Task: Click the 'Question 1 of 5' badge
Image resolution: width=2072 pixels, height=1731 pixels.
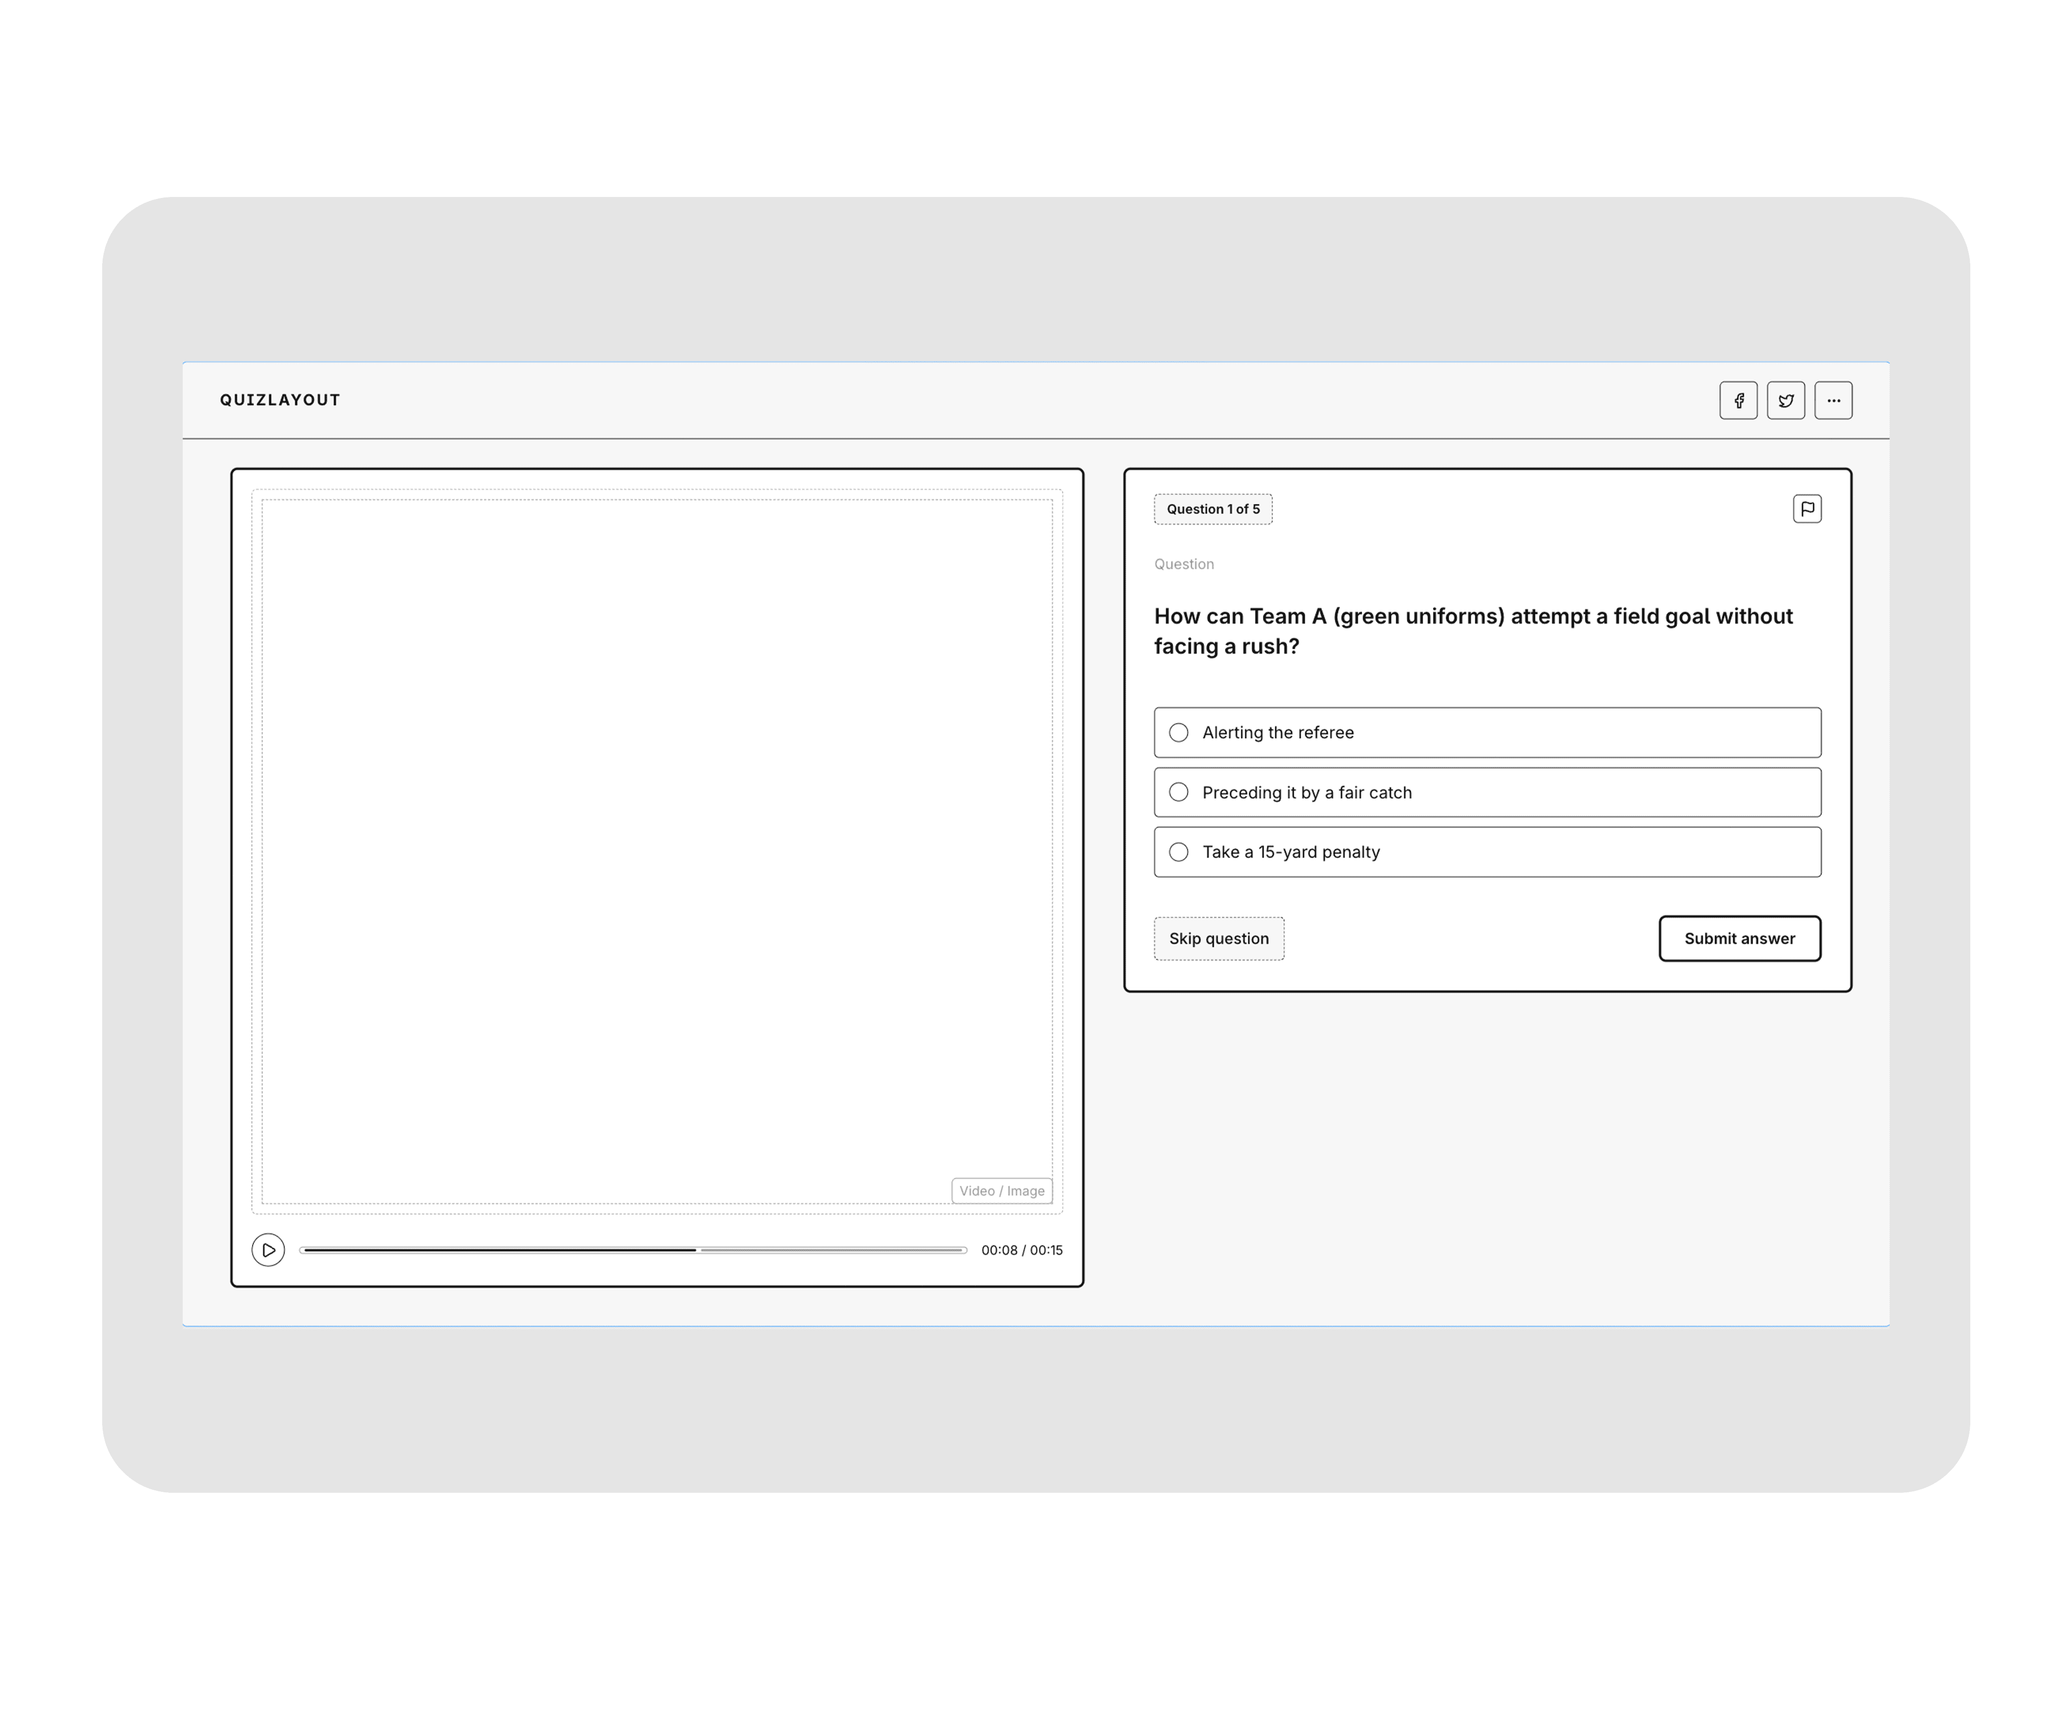Action: 1213,509
